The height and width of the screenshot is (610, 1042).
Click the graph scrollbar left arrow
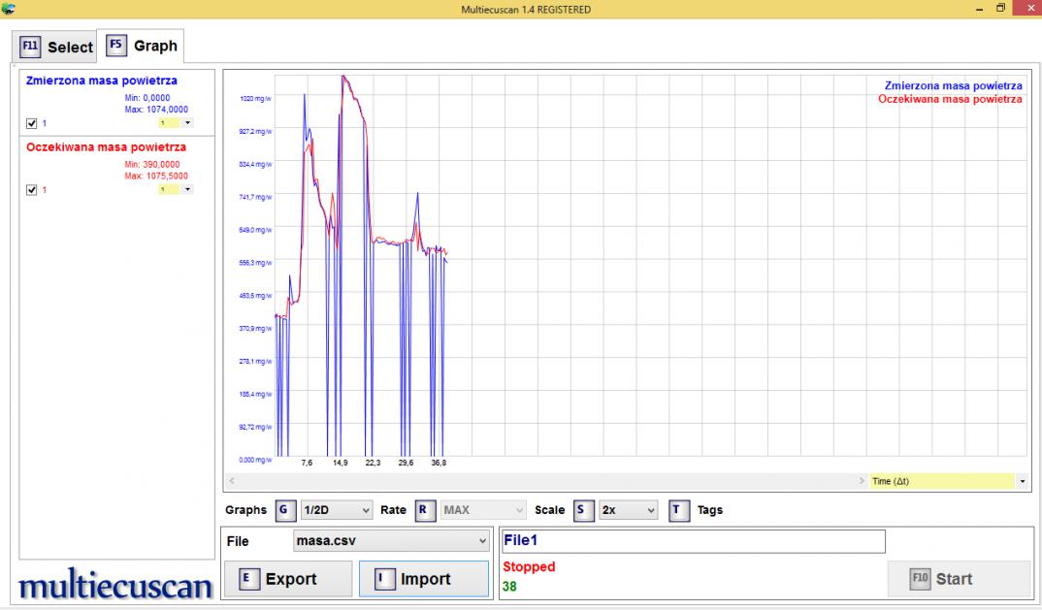(x=231, y=480)
